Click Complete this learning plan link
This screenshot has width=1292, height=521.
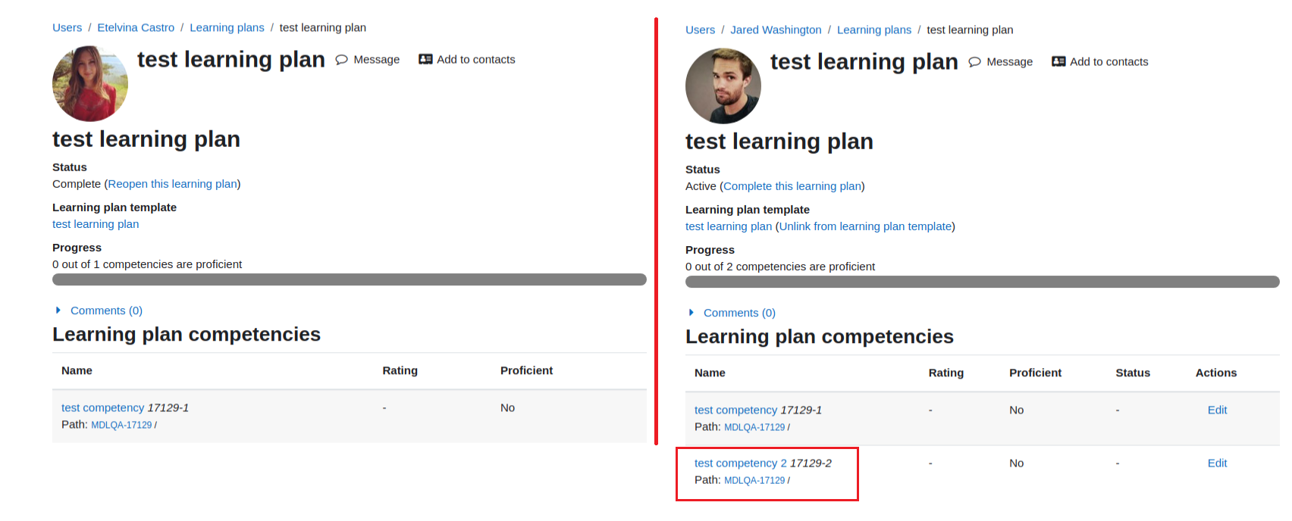tap(792, 186)
